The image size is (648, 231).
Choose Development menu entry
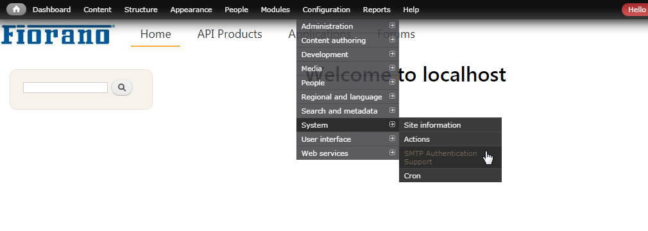[348, 54]
